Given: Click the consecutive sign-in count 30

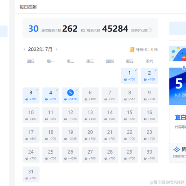Looking at the screenshot, I should pyautogui.click(x=34, y=29).
